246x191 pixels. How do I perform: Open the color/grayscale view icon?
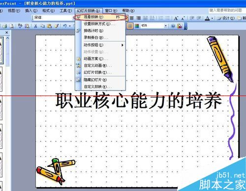tap(137, 26)
